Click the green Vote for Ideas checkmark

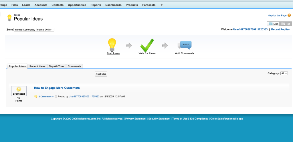(x=147, y=45)
